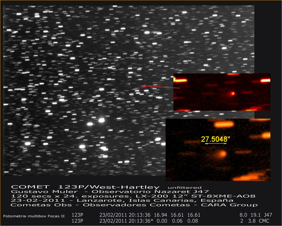Click the '0.06' value in the second row
Viewport: 282px width, 226px height.
(177, 221)
